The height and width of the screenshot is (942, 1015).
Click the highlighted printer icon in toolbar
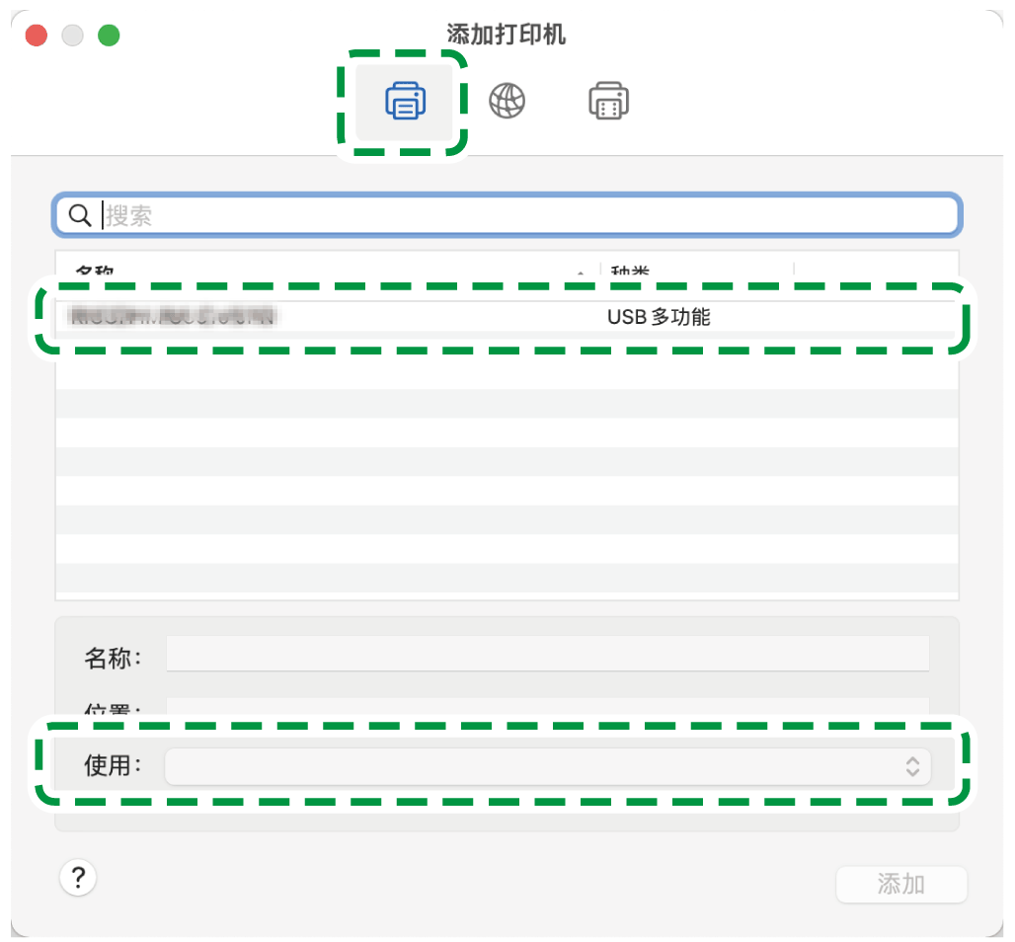click(403, 100)
